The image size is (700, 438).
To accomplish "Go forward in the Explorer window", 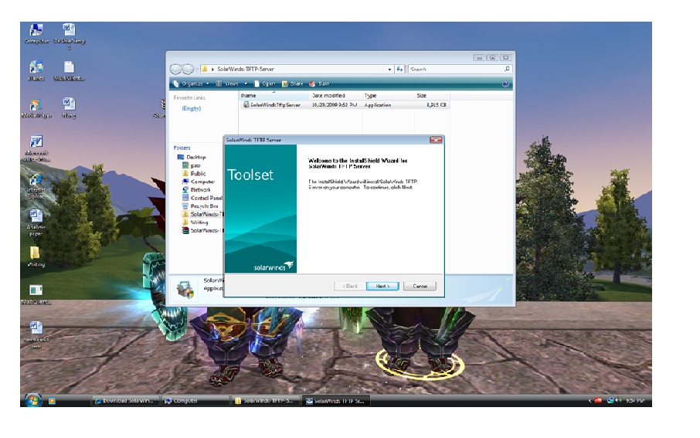I will [x=189, y=70].
